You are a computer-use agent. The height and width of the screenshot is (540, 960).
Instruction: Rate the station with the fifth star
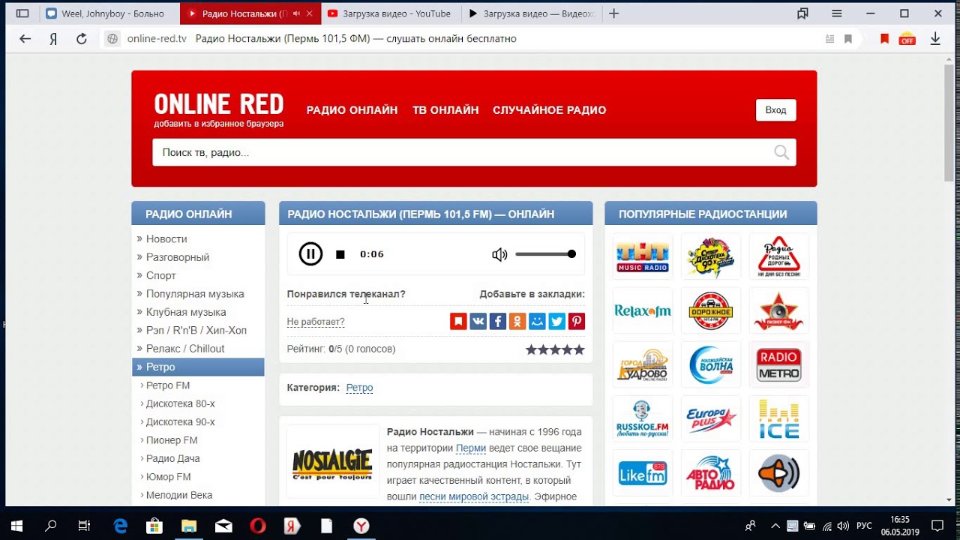click(579, 349)
